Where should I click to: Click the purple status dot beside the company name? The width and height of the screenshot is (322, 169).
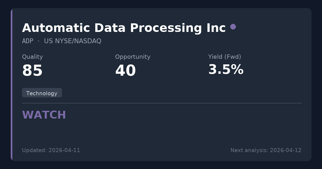[233, 27]
